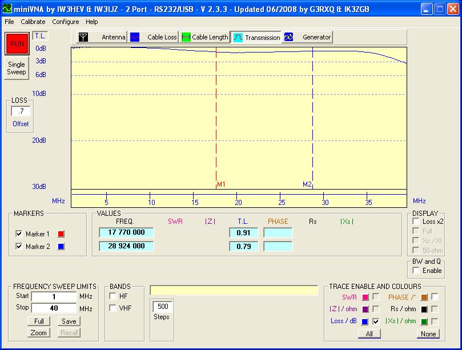Click the red Marker 1 color swatch
The image size is (462, 350).
(61, 234)
